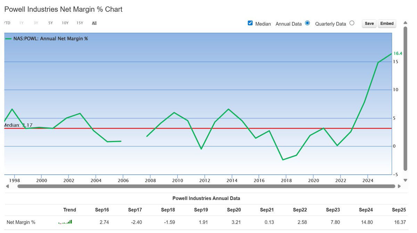Click the Trend column header

69,210
